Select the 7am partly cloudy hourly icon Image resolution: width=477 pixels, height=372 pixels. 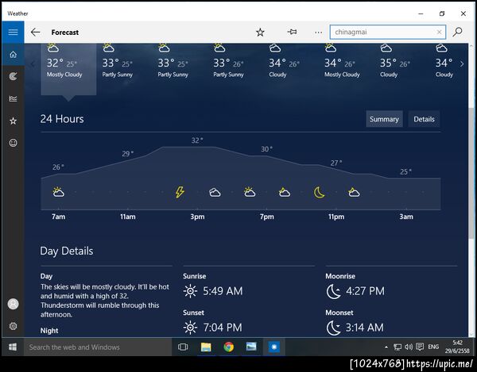(x=58, y=192)
